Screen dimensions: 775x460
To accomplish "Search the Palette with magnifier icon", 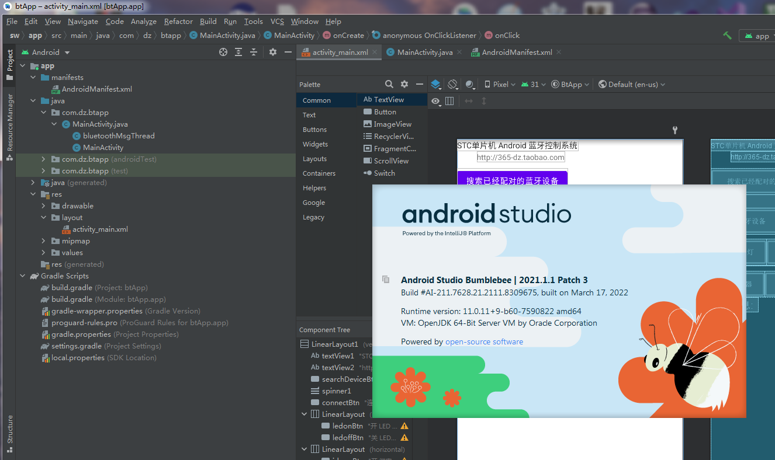I will (x=389, y=84).
